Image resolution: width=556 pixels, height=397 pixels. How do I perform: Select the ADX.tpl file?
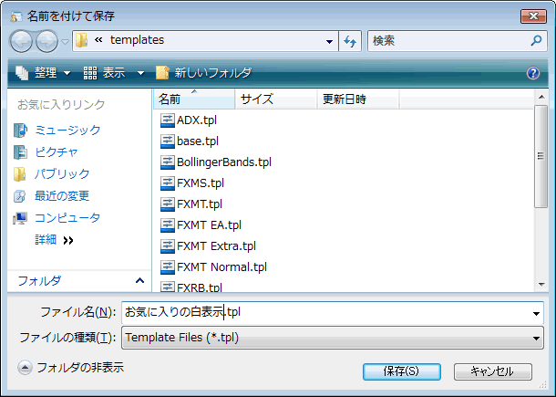pos(197,120)
